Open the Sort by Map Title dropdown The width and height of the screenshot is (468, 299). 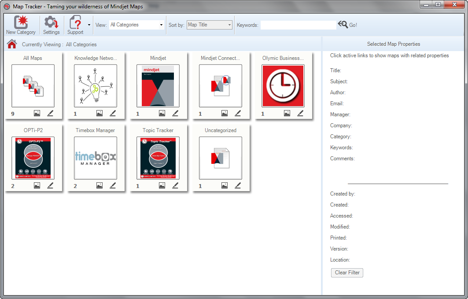pos(210,25)
